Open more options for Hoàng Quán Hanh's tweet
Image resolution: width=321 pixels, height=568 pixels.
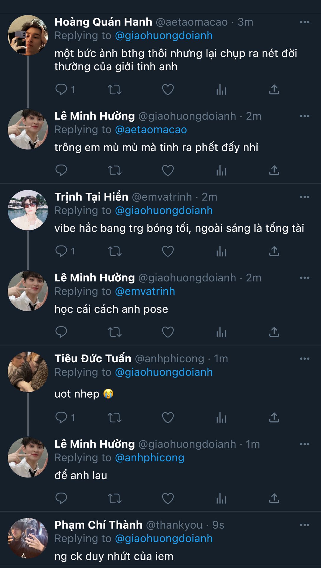(304, 22)
